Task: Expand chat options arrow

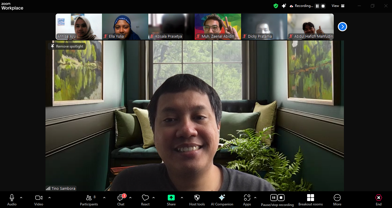Action: 130,198
